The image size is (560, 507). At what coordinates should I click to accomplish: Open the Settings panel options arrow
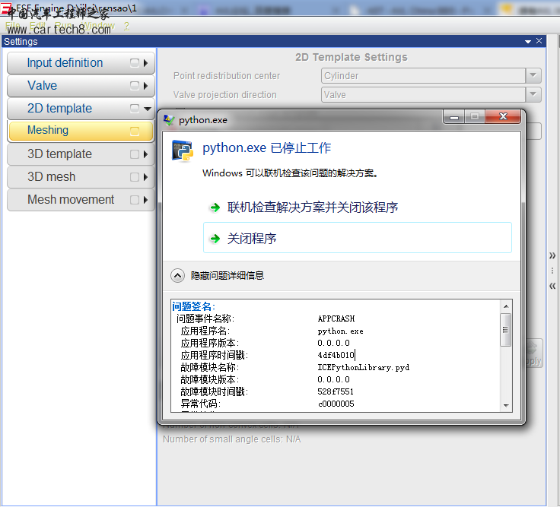pyautogui.click(x=528, y=42)
